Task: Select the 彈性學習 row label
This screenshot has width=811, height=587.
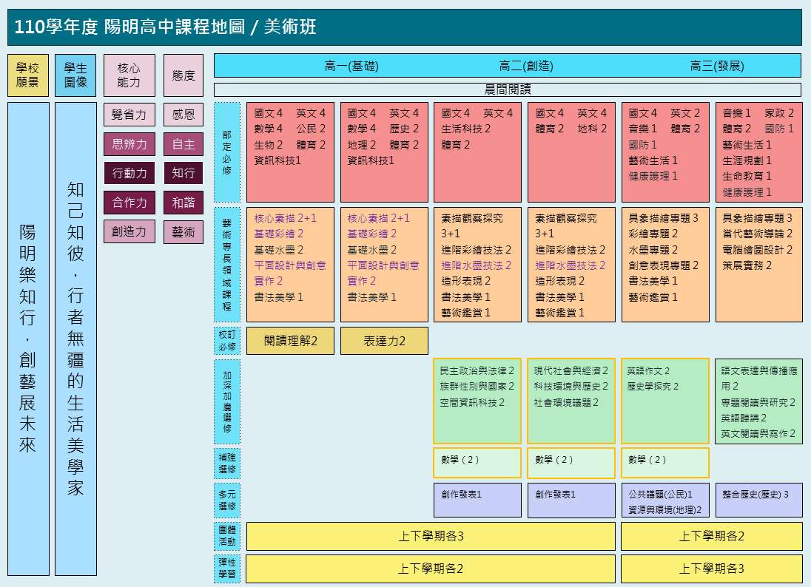Action: click(x=227, y=569)
